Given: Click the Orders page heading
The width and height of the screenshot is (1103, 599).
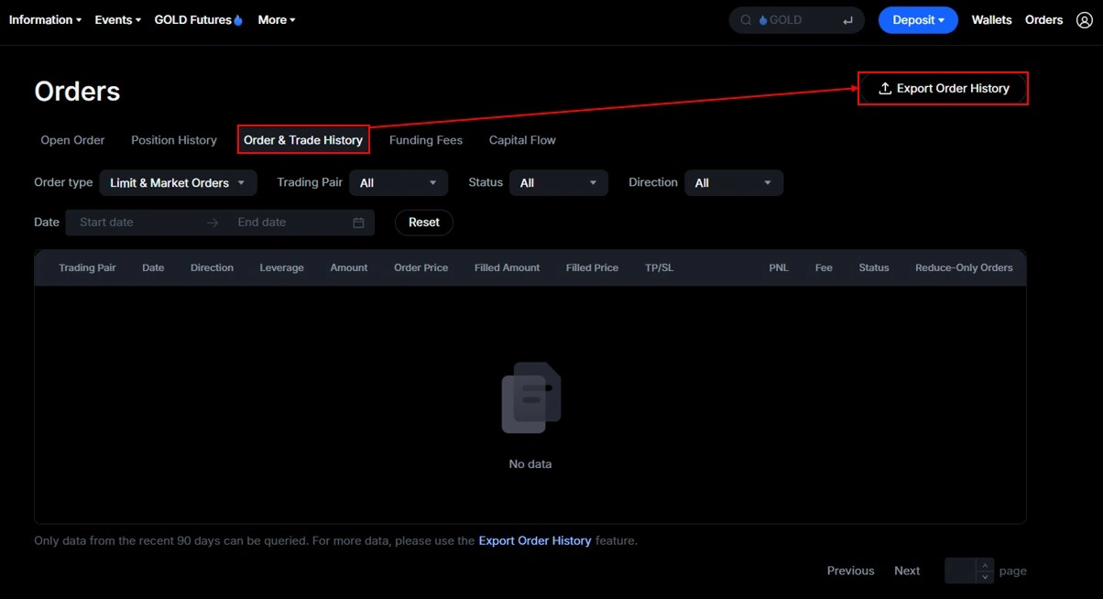Looking at the screenshot, I should point(77,92).
